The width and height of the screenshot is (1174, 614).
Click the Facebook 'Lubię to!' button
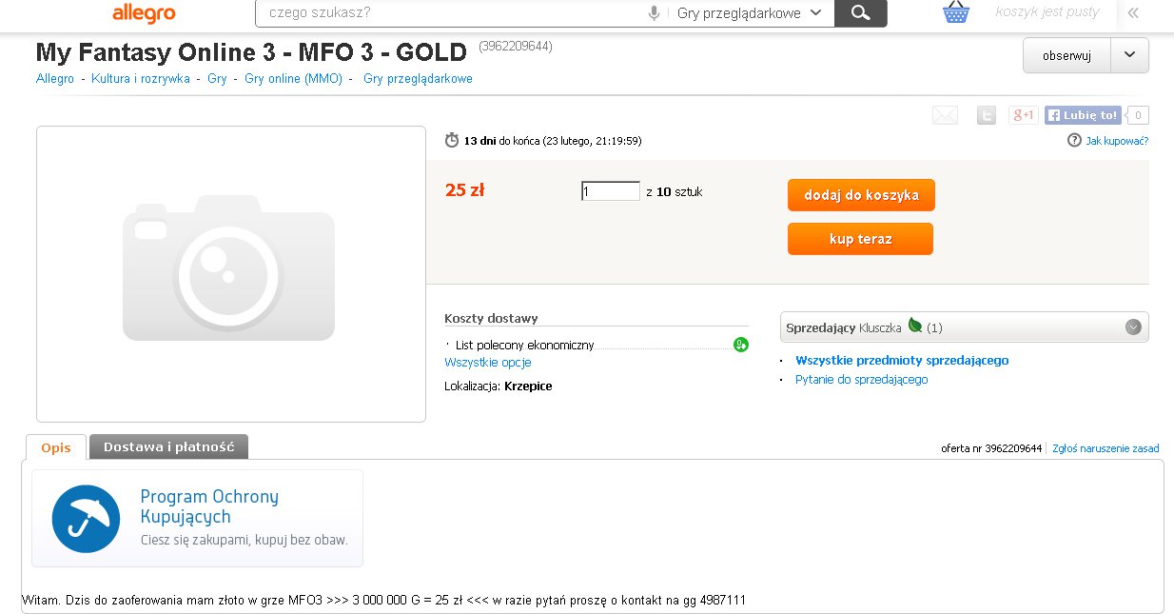point(1083,115)
